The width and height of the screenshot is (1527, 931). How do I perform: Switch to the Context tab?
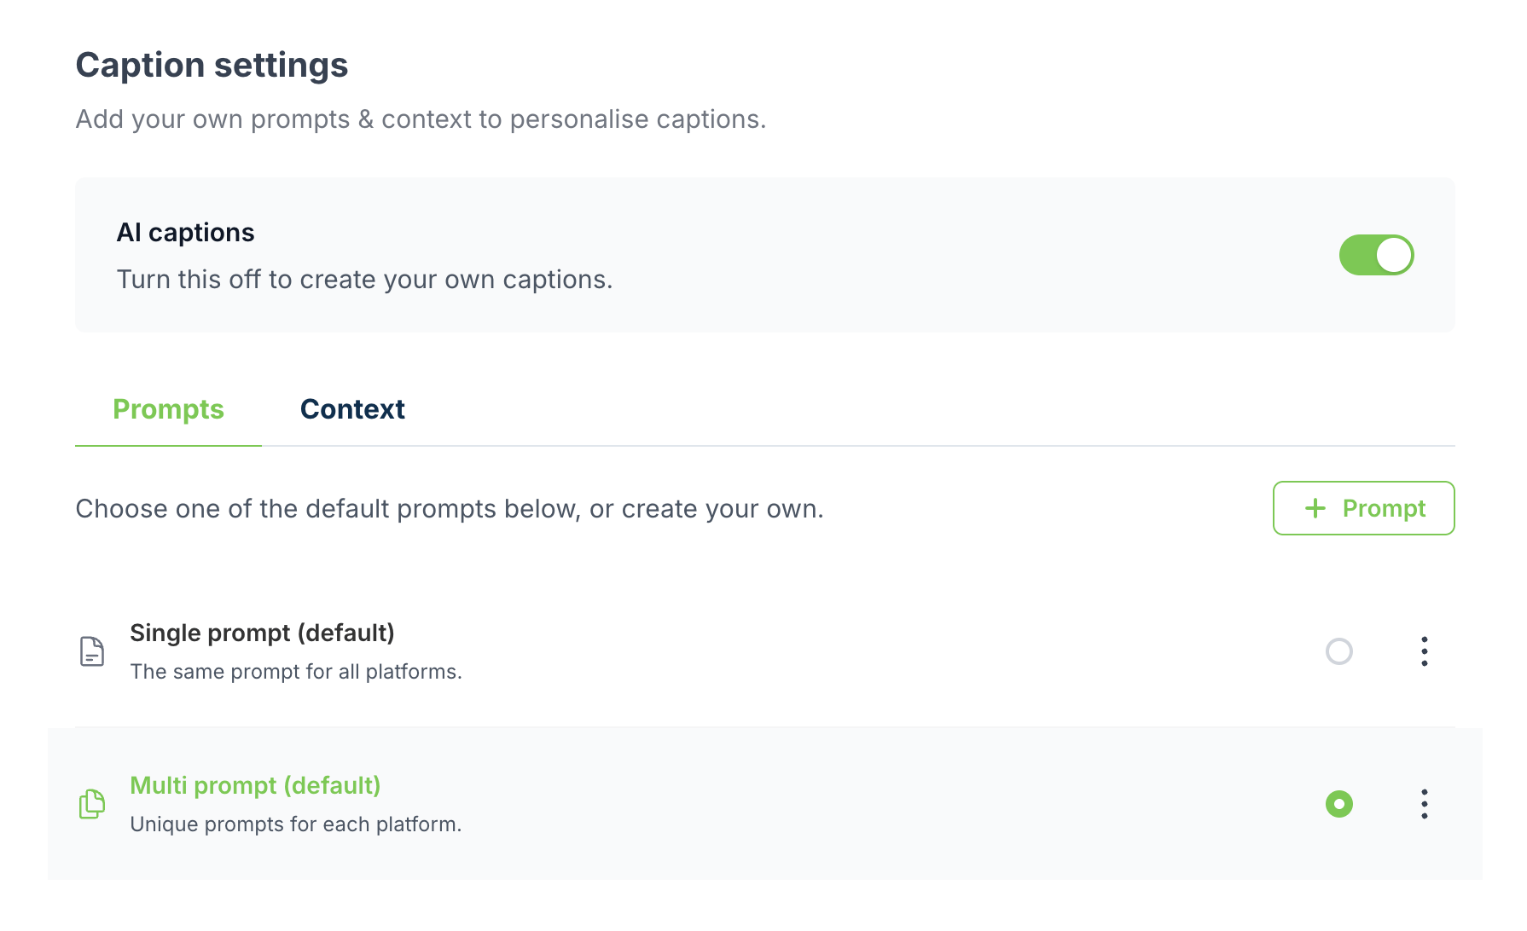pos(352,409)
